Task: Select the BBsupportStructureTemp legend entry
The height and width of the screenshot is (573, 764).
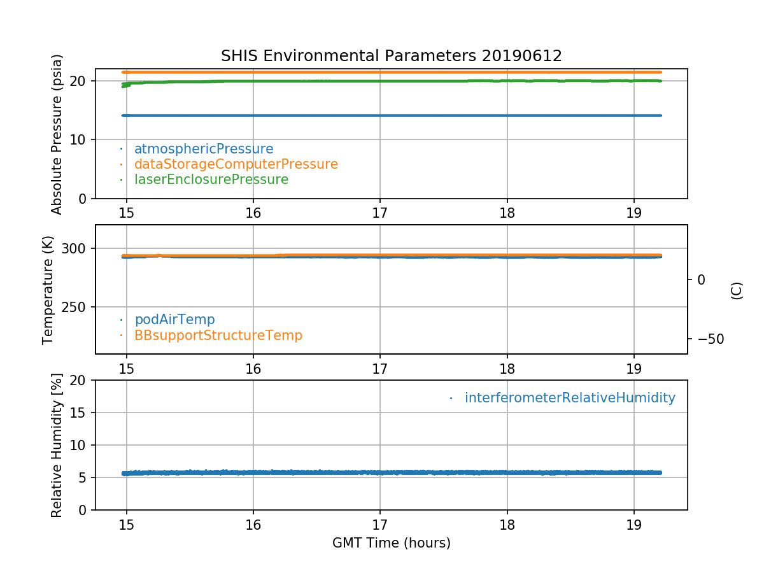Action: pyautogui.click(x=218, y=335)
